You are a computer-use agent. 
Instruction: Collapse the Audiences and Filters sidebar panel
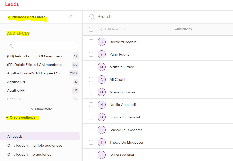(71, 17)
